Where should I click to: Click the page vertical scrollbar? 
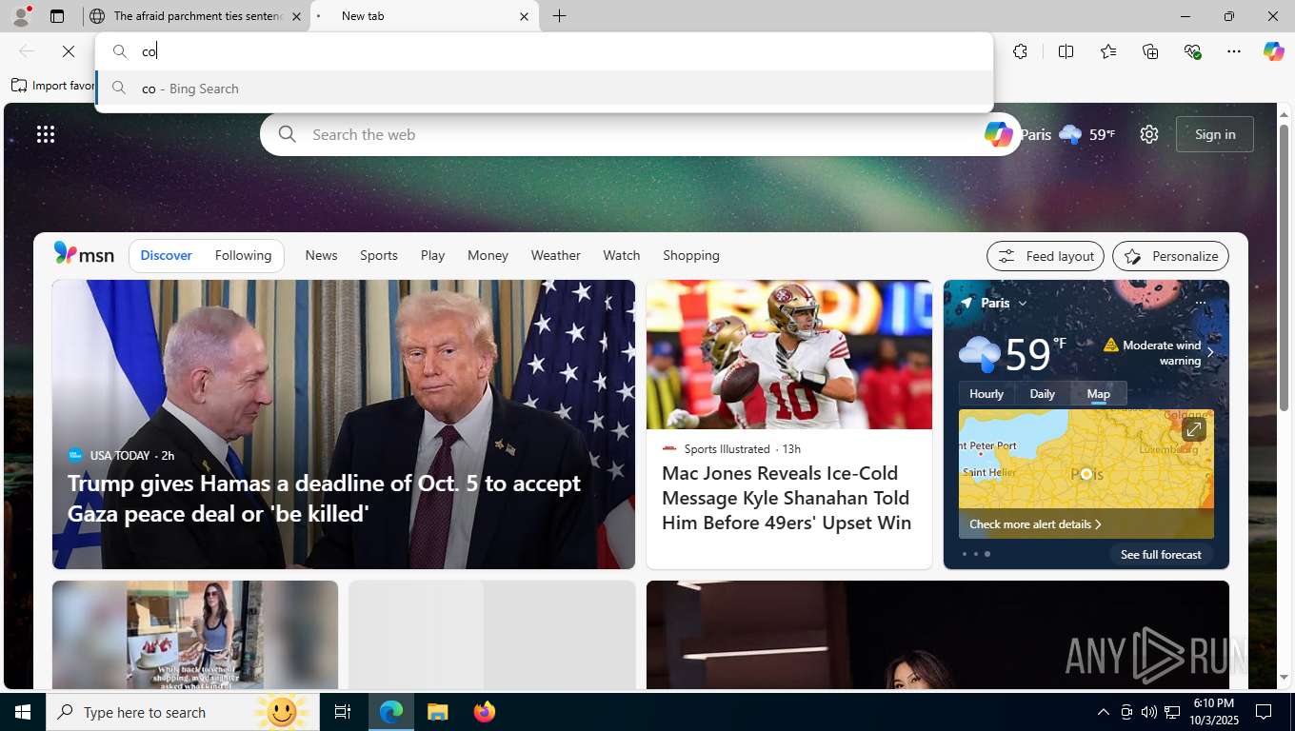[1284, 267]
